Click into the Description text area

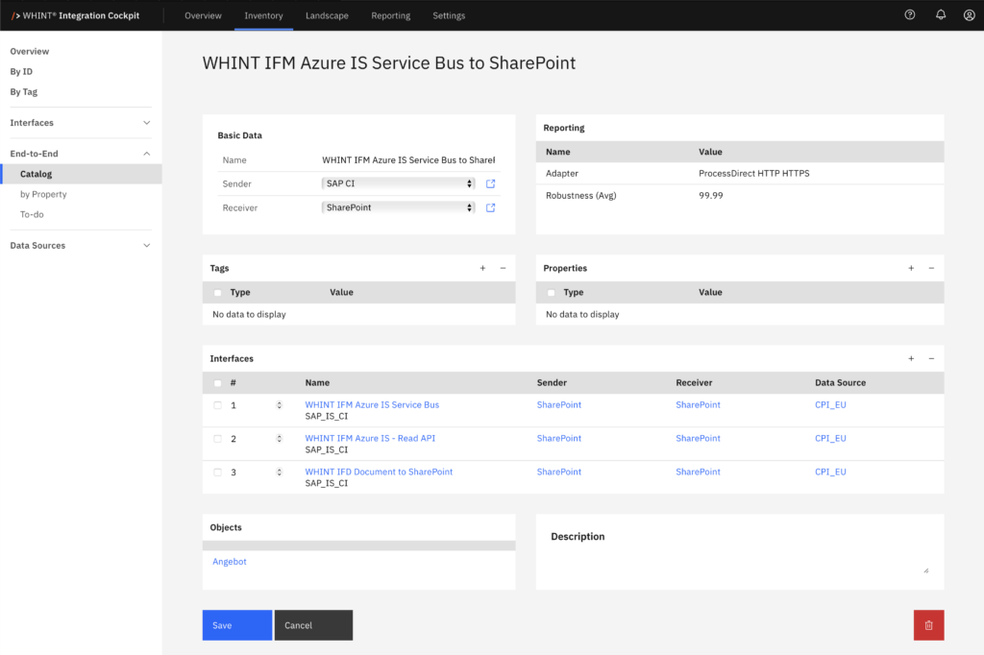point(739,563)
